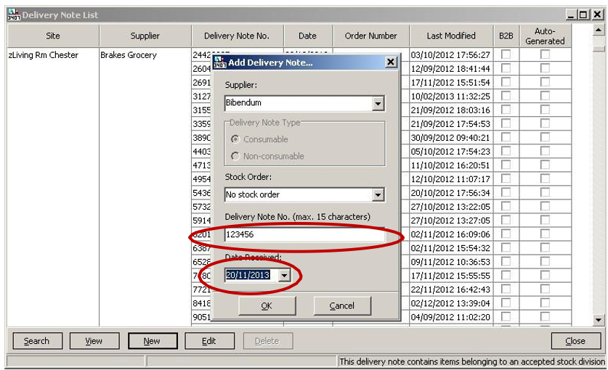This screenshot has width=608, height=370.
Task: Select the Non-consumable radio button
Action: [235, 156]
